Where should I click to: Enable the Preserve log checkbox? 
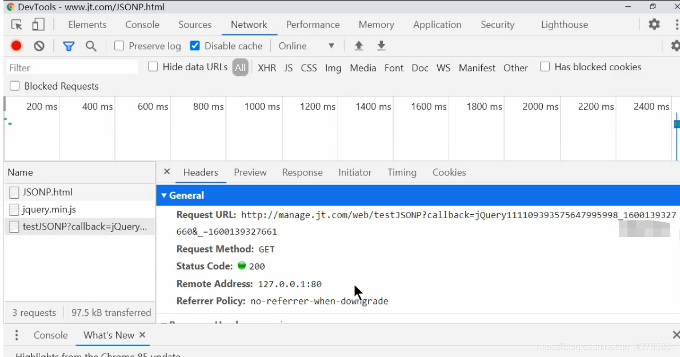click(119, 46)
